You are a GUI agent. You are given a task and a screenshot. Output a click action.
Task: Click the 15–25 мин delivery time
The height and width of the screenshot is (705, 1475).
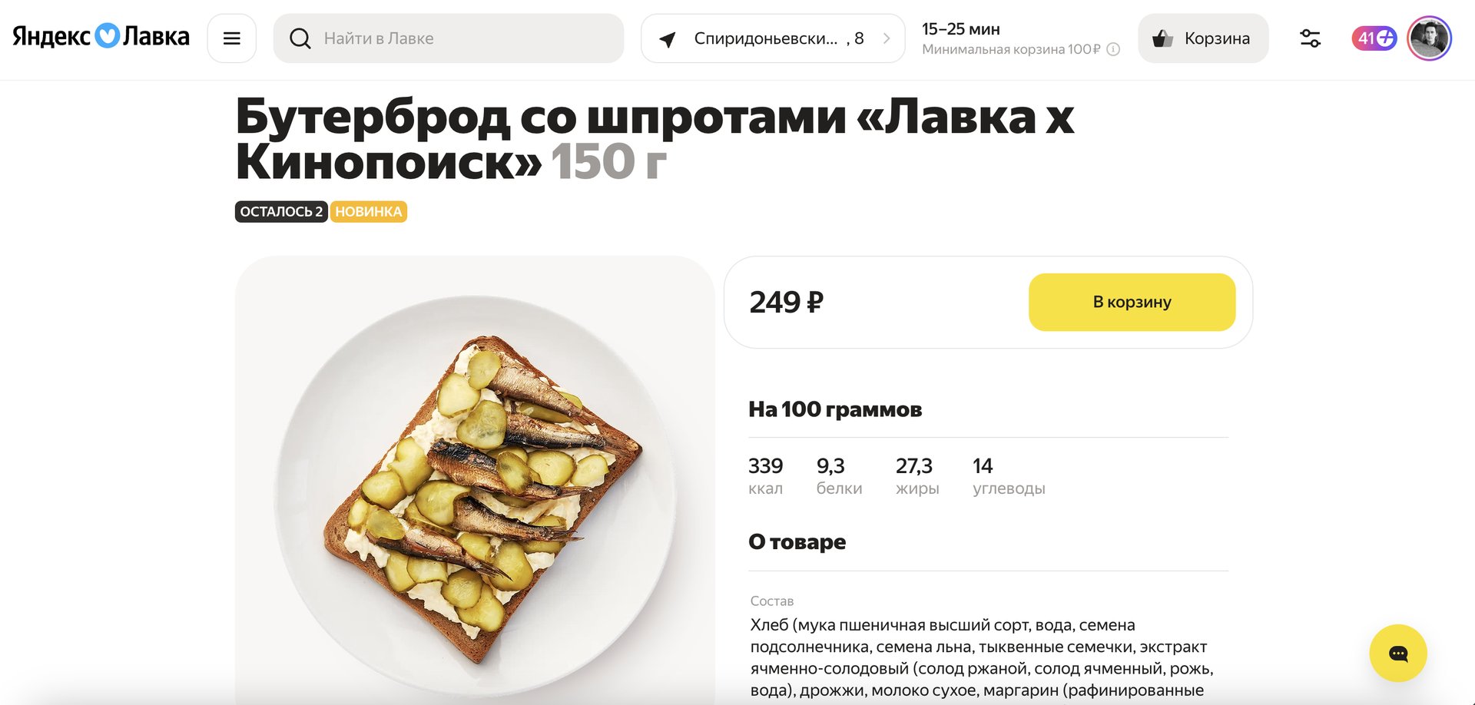point(960,29)
